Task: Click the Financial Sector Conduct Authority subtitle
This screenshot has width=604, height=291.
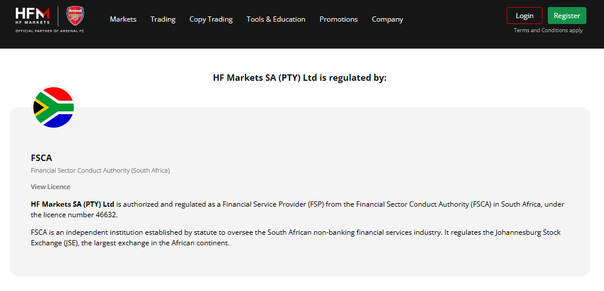Action: point(100,170)
